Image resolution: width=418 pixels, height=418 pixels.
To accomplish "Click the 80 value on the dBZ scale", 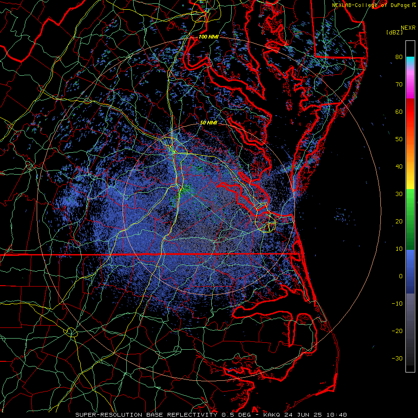I will tap(399, 57).
